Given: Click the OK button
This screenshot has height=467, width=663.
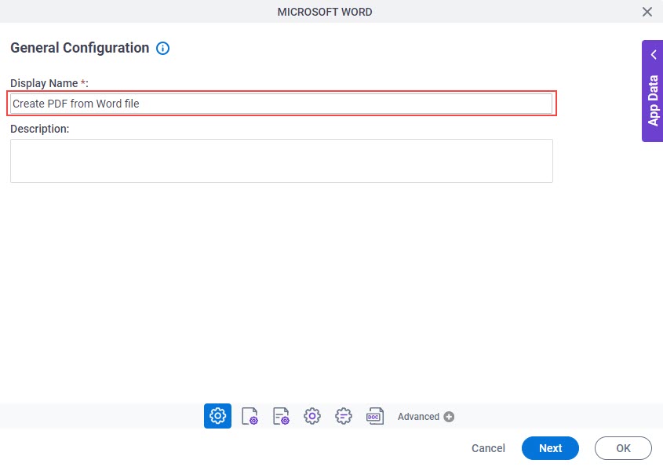Looking at the screenshot, I should point(623,448).
